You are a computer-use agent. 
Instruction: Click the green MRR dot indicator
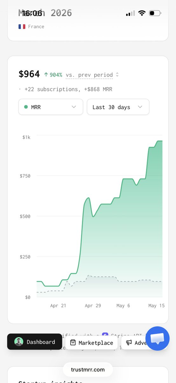click(26, 107)
